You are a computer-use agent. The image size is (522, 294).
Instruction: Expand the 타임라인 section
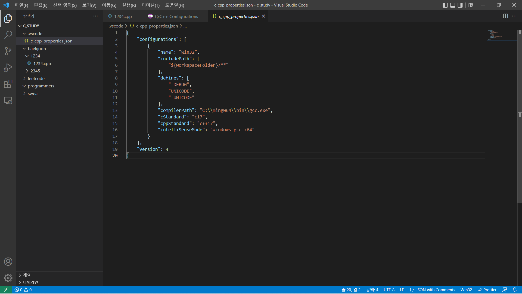point(30,282)
